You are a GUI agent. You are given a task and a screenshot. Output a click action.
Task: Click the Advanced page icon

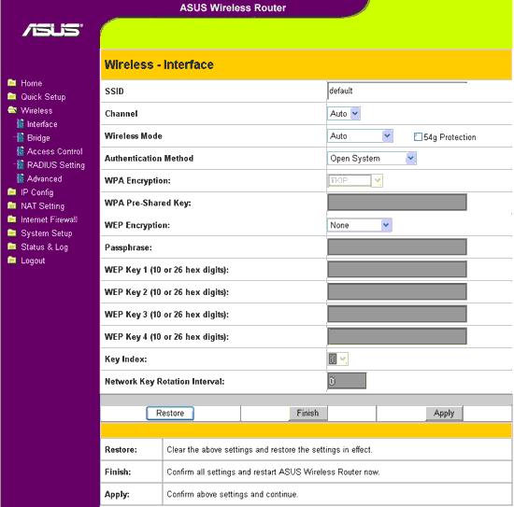(x=21, y=178)
